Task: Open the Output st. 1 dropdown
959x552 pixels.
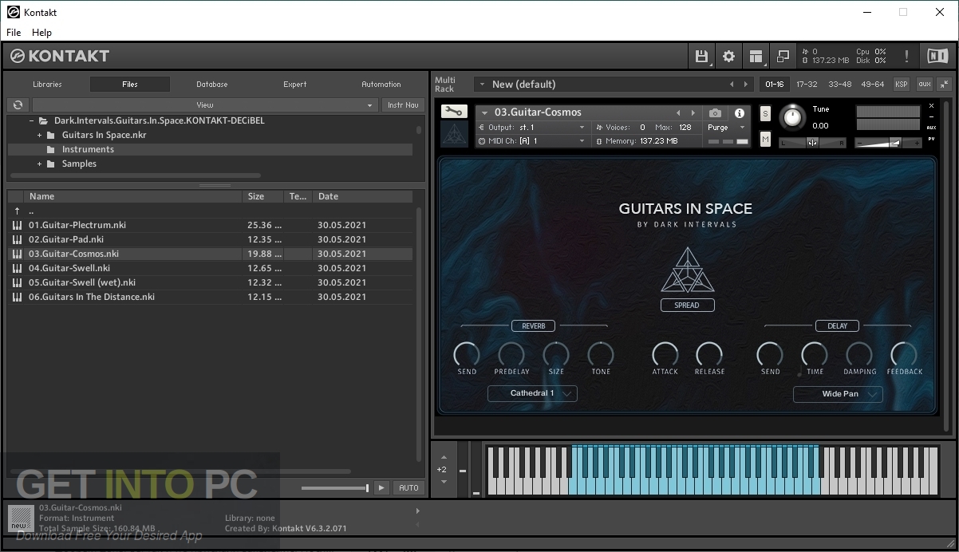Action: click(532, 128)
